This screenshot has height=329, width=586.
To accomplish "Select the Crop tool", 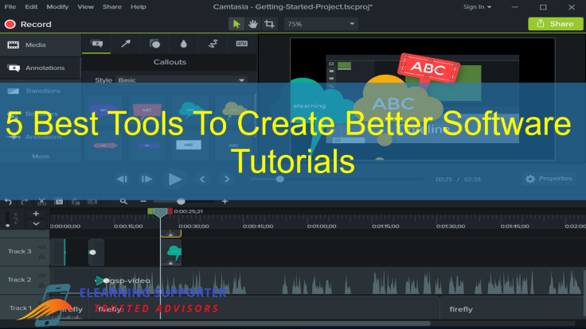I will click(269, 25).
